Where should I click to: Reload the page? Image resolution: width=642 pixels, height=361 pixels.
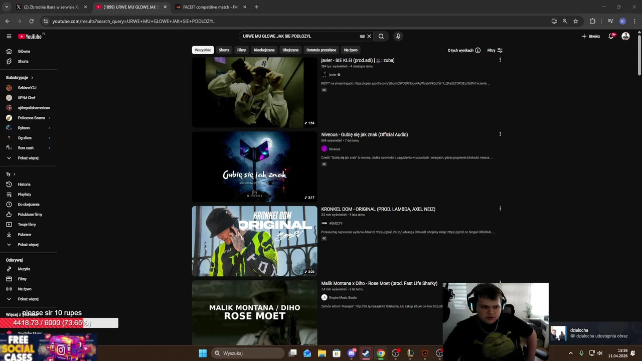coord(31,21)
